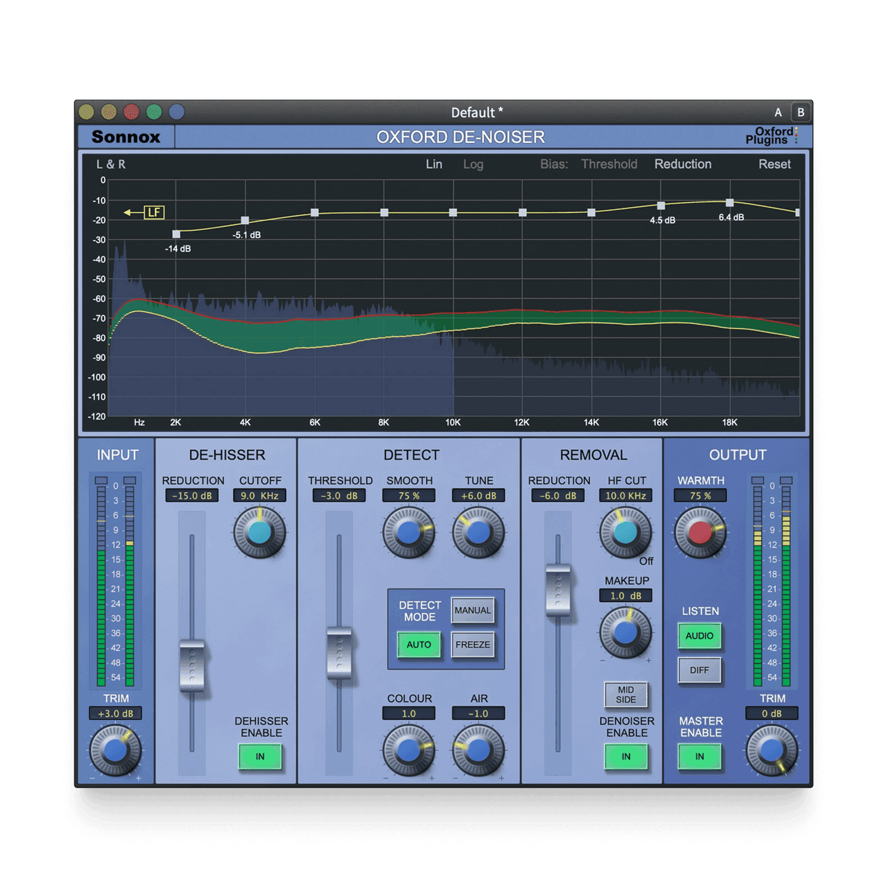
Task: Click the De-Hisser CUTOFF knob
Action: [260, 533]
